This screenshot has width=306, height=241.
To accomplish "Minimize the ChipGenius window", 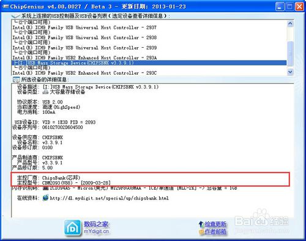I will (x=280, y=7).
